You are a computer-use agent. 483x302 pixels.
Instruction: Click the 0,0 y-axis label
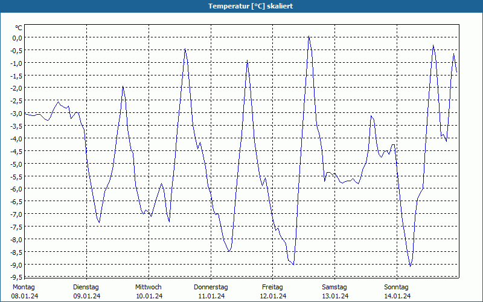coord(18,37)
